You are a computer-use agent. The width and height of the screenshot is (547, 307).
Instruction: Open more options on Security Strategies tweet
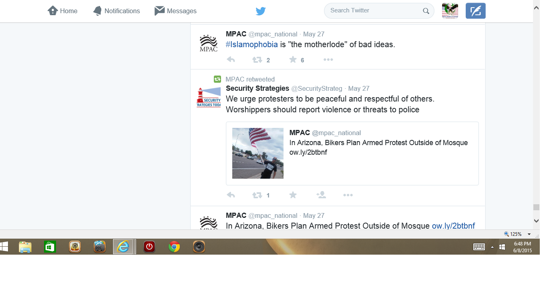pos(348,195)
